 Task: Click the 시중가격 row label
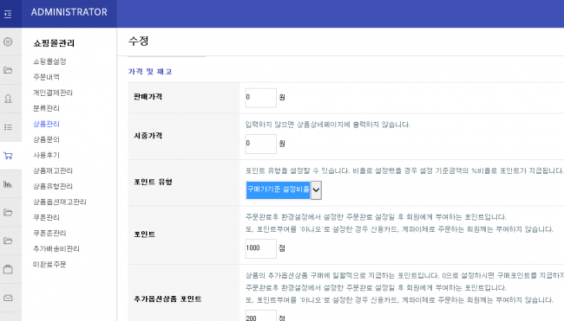pyautogui.click(x=148, y=136)
